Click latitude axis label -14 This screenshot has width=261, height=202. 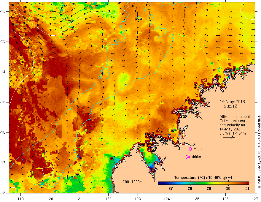tap(3, 72)
